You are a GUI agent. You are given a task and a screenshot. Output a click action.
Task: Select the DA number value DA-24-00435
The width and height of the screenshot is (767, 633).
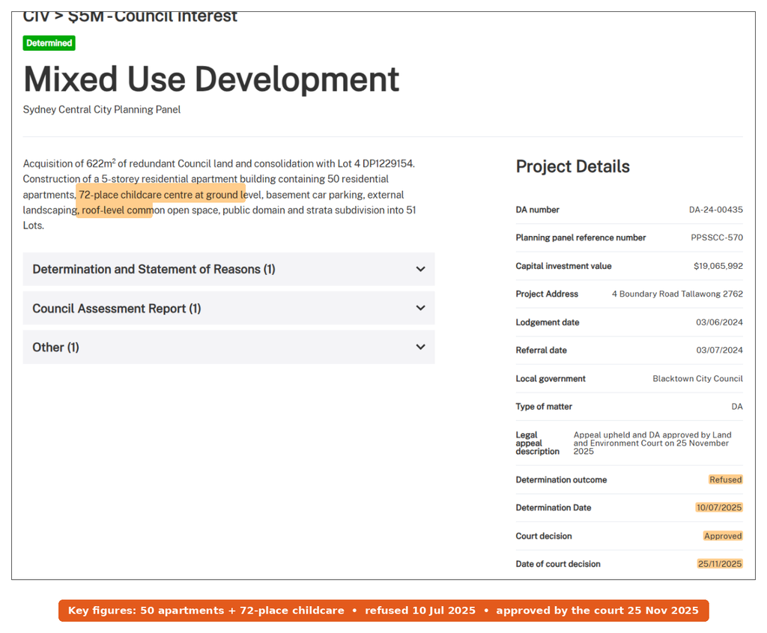click(715, 210)
